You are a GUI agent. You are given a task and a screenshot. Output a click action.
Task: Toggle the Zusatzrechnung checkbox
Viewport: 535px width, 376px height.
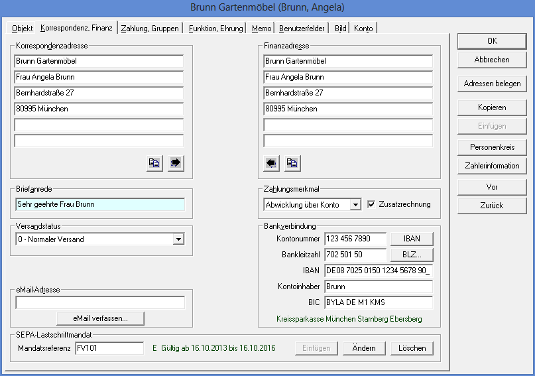[x=371, y=204]
